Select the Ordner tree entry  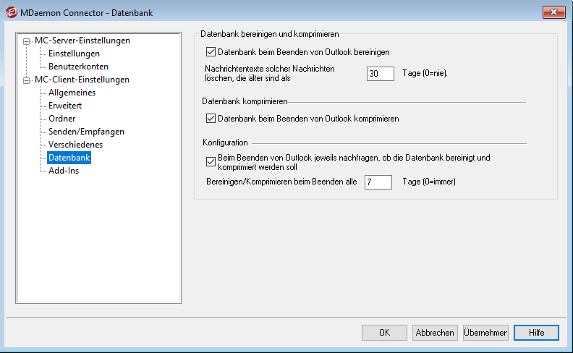click(61, 119)
